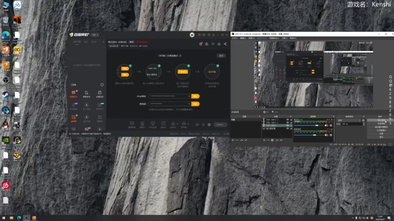Move the OBS scene up
The width and height of the screenshot is (394, 221).
(241, 140)
